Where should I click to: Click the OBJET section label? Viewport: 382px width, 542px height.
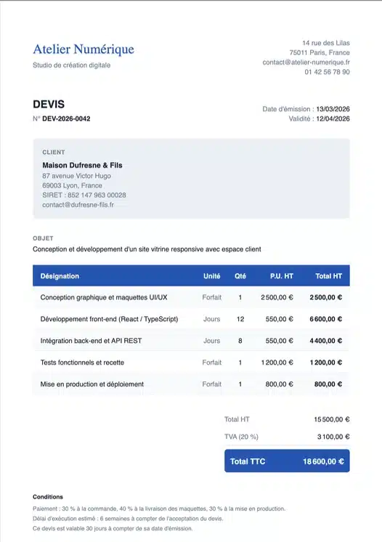point(43,238)
